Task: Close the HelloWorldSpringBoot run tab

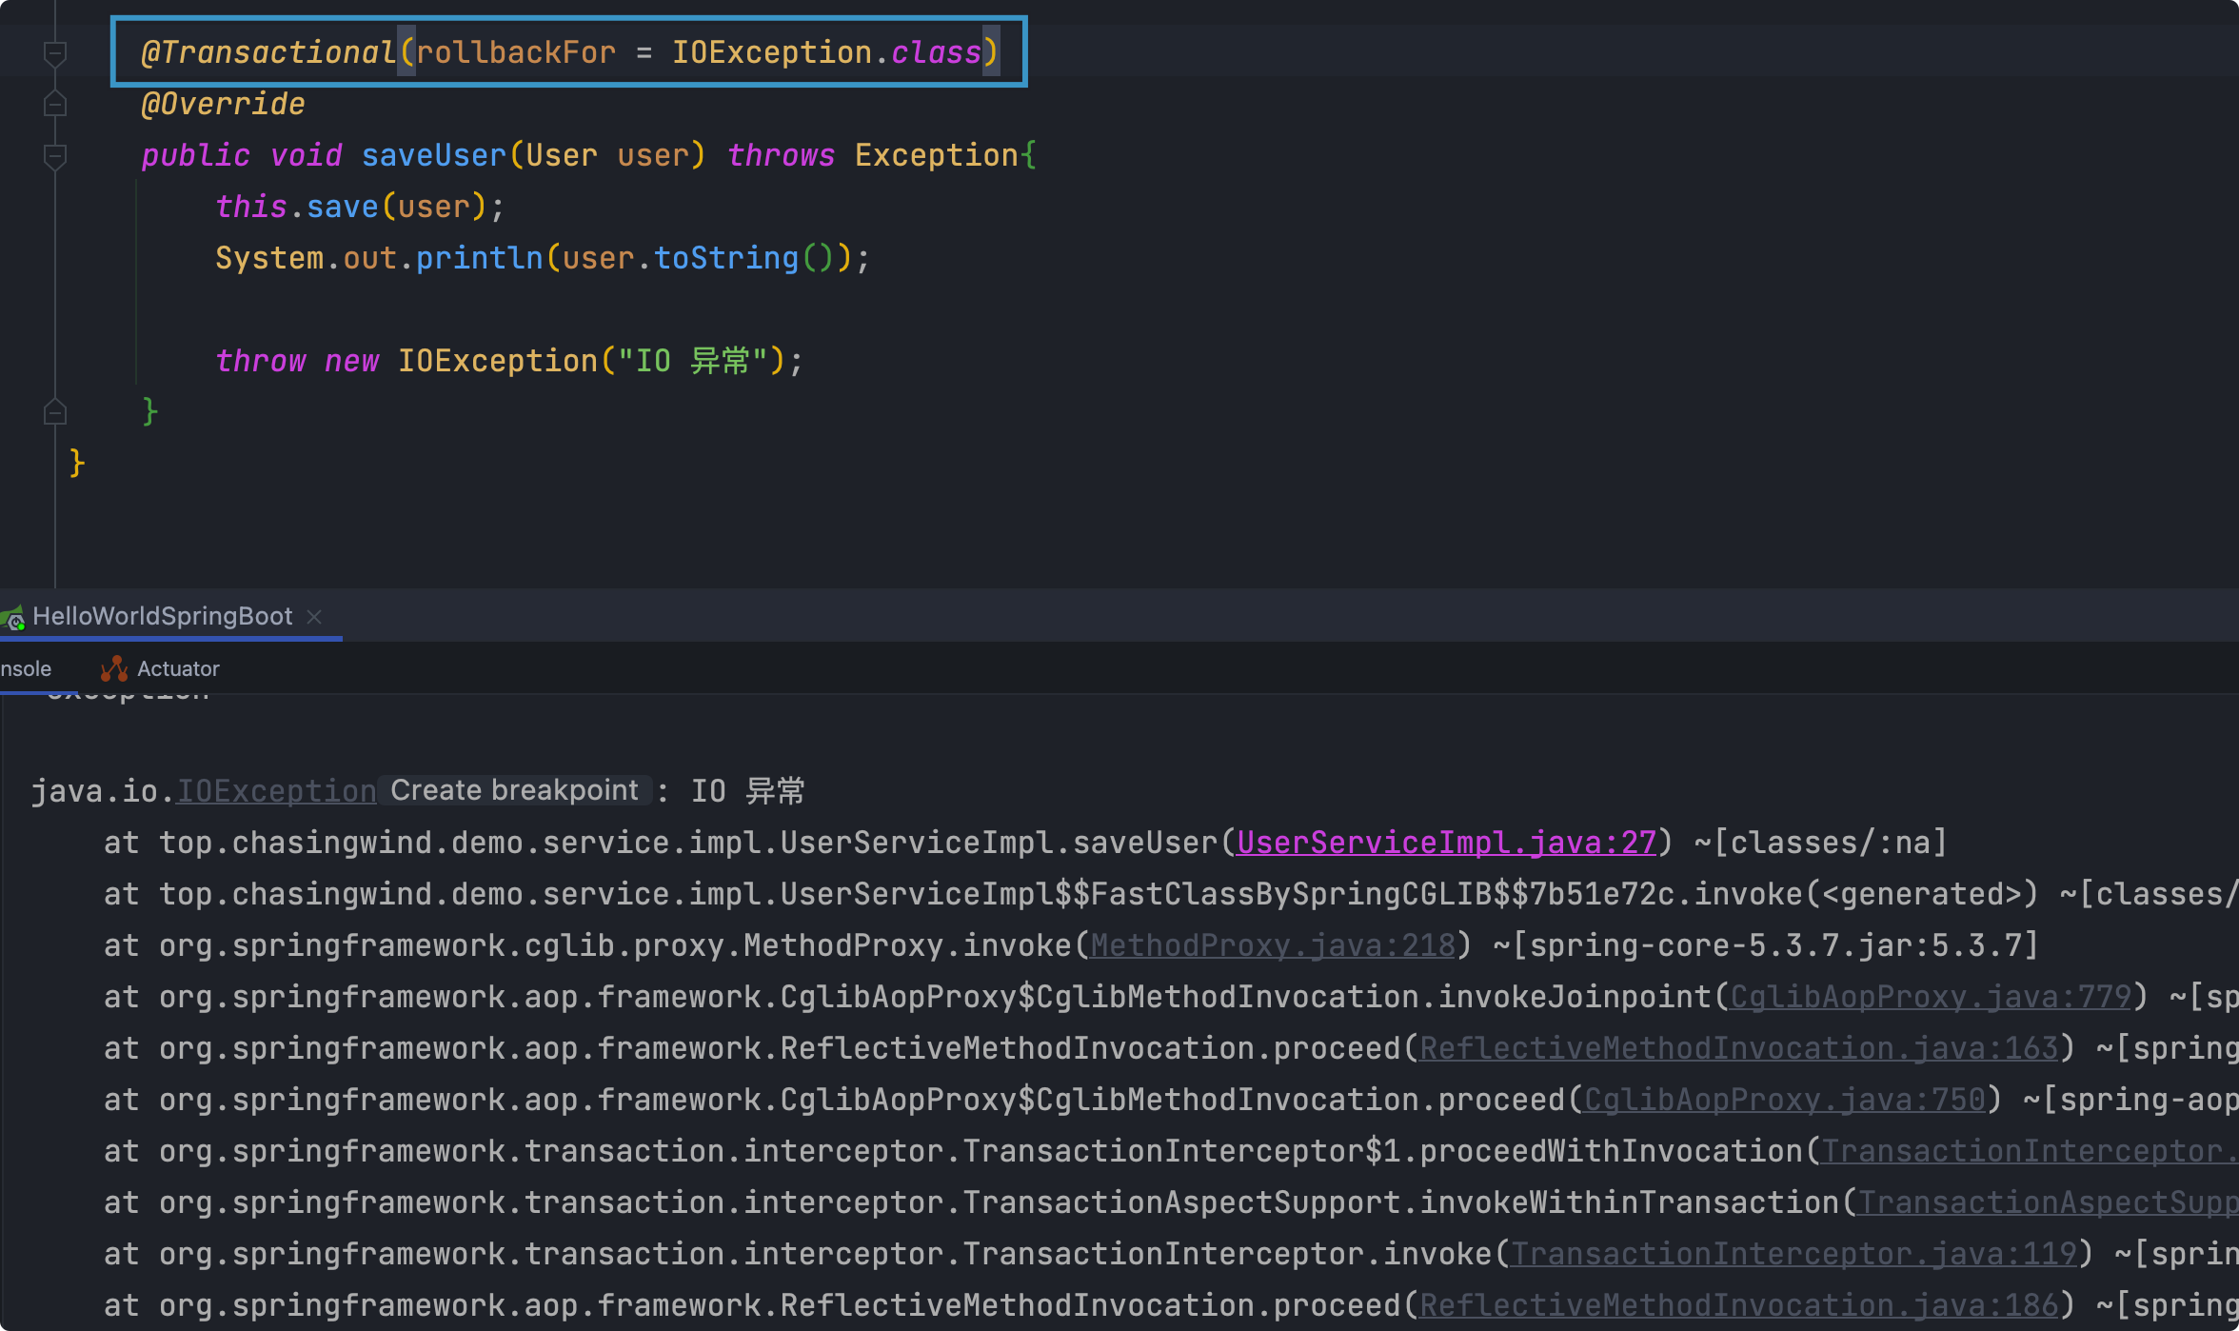Action: click(315, 617)
